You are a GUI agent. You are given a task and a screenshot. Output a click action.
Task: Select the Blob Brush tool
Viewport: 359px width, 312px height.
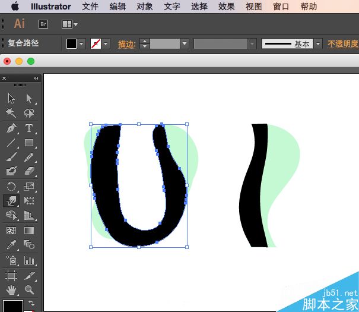click(11, 171)
